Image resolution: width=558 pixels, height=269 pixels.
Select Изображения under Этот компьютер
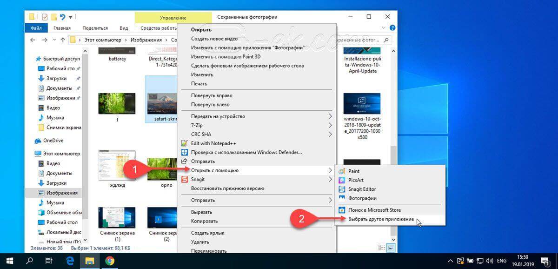coord(61,193)
